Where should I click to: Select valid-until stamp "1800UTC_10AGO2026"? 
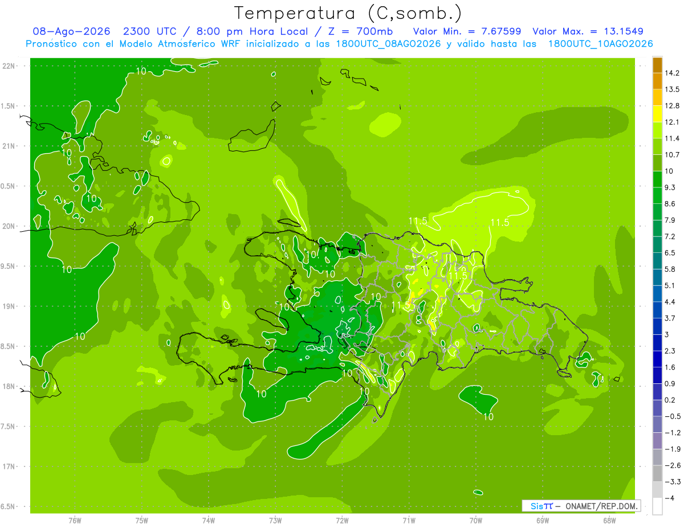(x=600, y=44)
